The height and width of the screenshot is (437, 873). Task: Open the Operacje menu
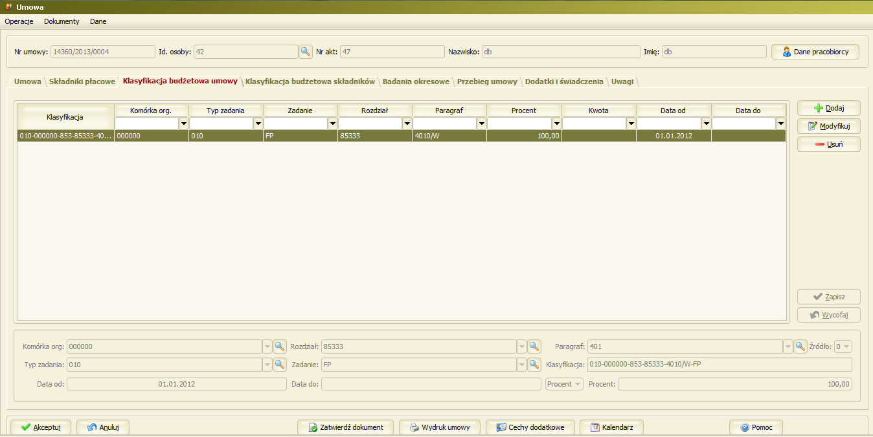[x=19, y=21]
